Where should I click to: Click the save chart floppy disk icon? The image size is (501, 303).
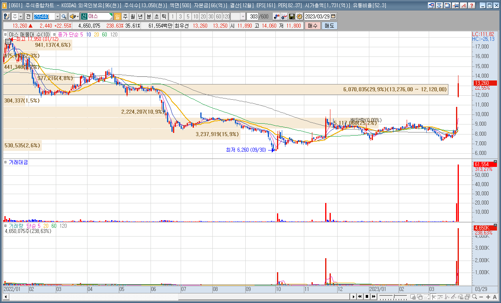[291, 16]
